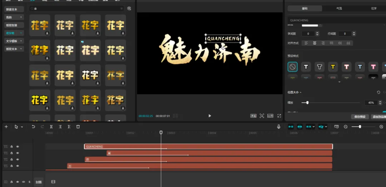The height and width of the screenshot is (187, 386).
Task: Click the 字间距 stepper arrows
Action: point(317,34)
